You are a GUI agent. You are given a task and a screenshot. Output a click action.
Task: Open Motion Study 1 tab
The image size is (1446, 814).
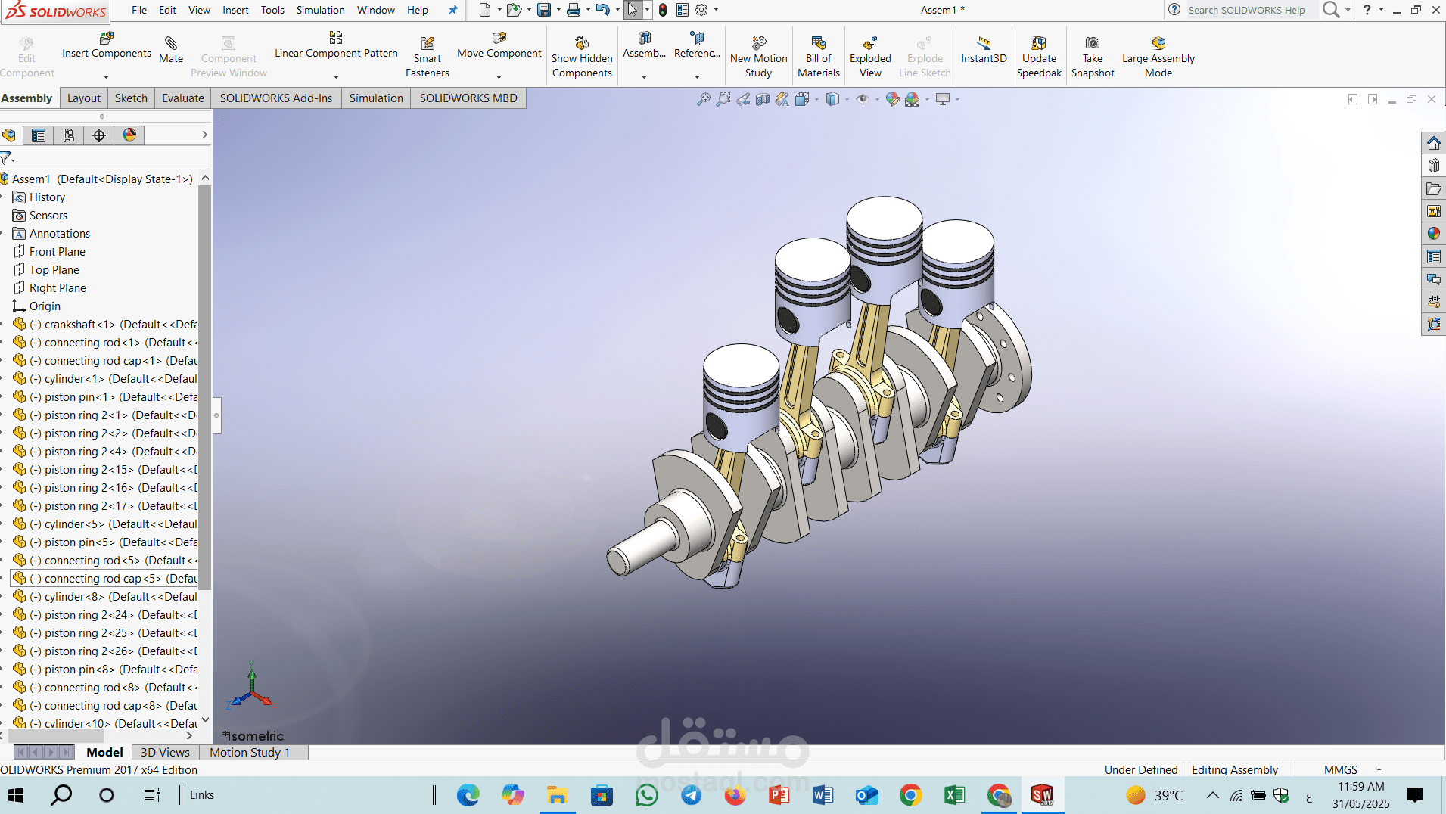(250, 752)
